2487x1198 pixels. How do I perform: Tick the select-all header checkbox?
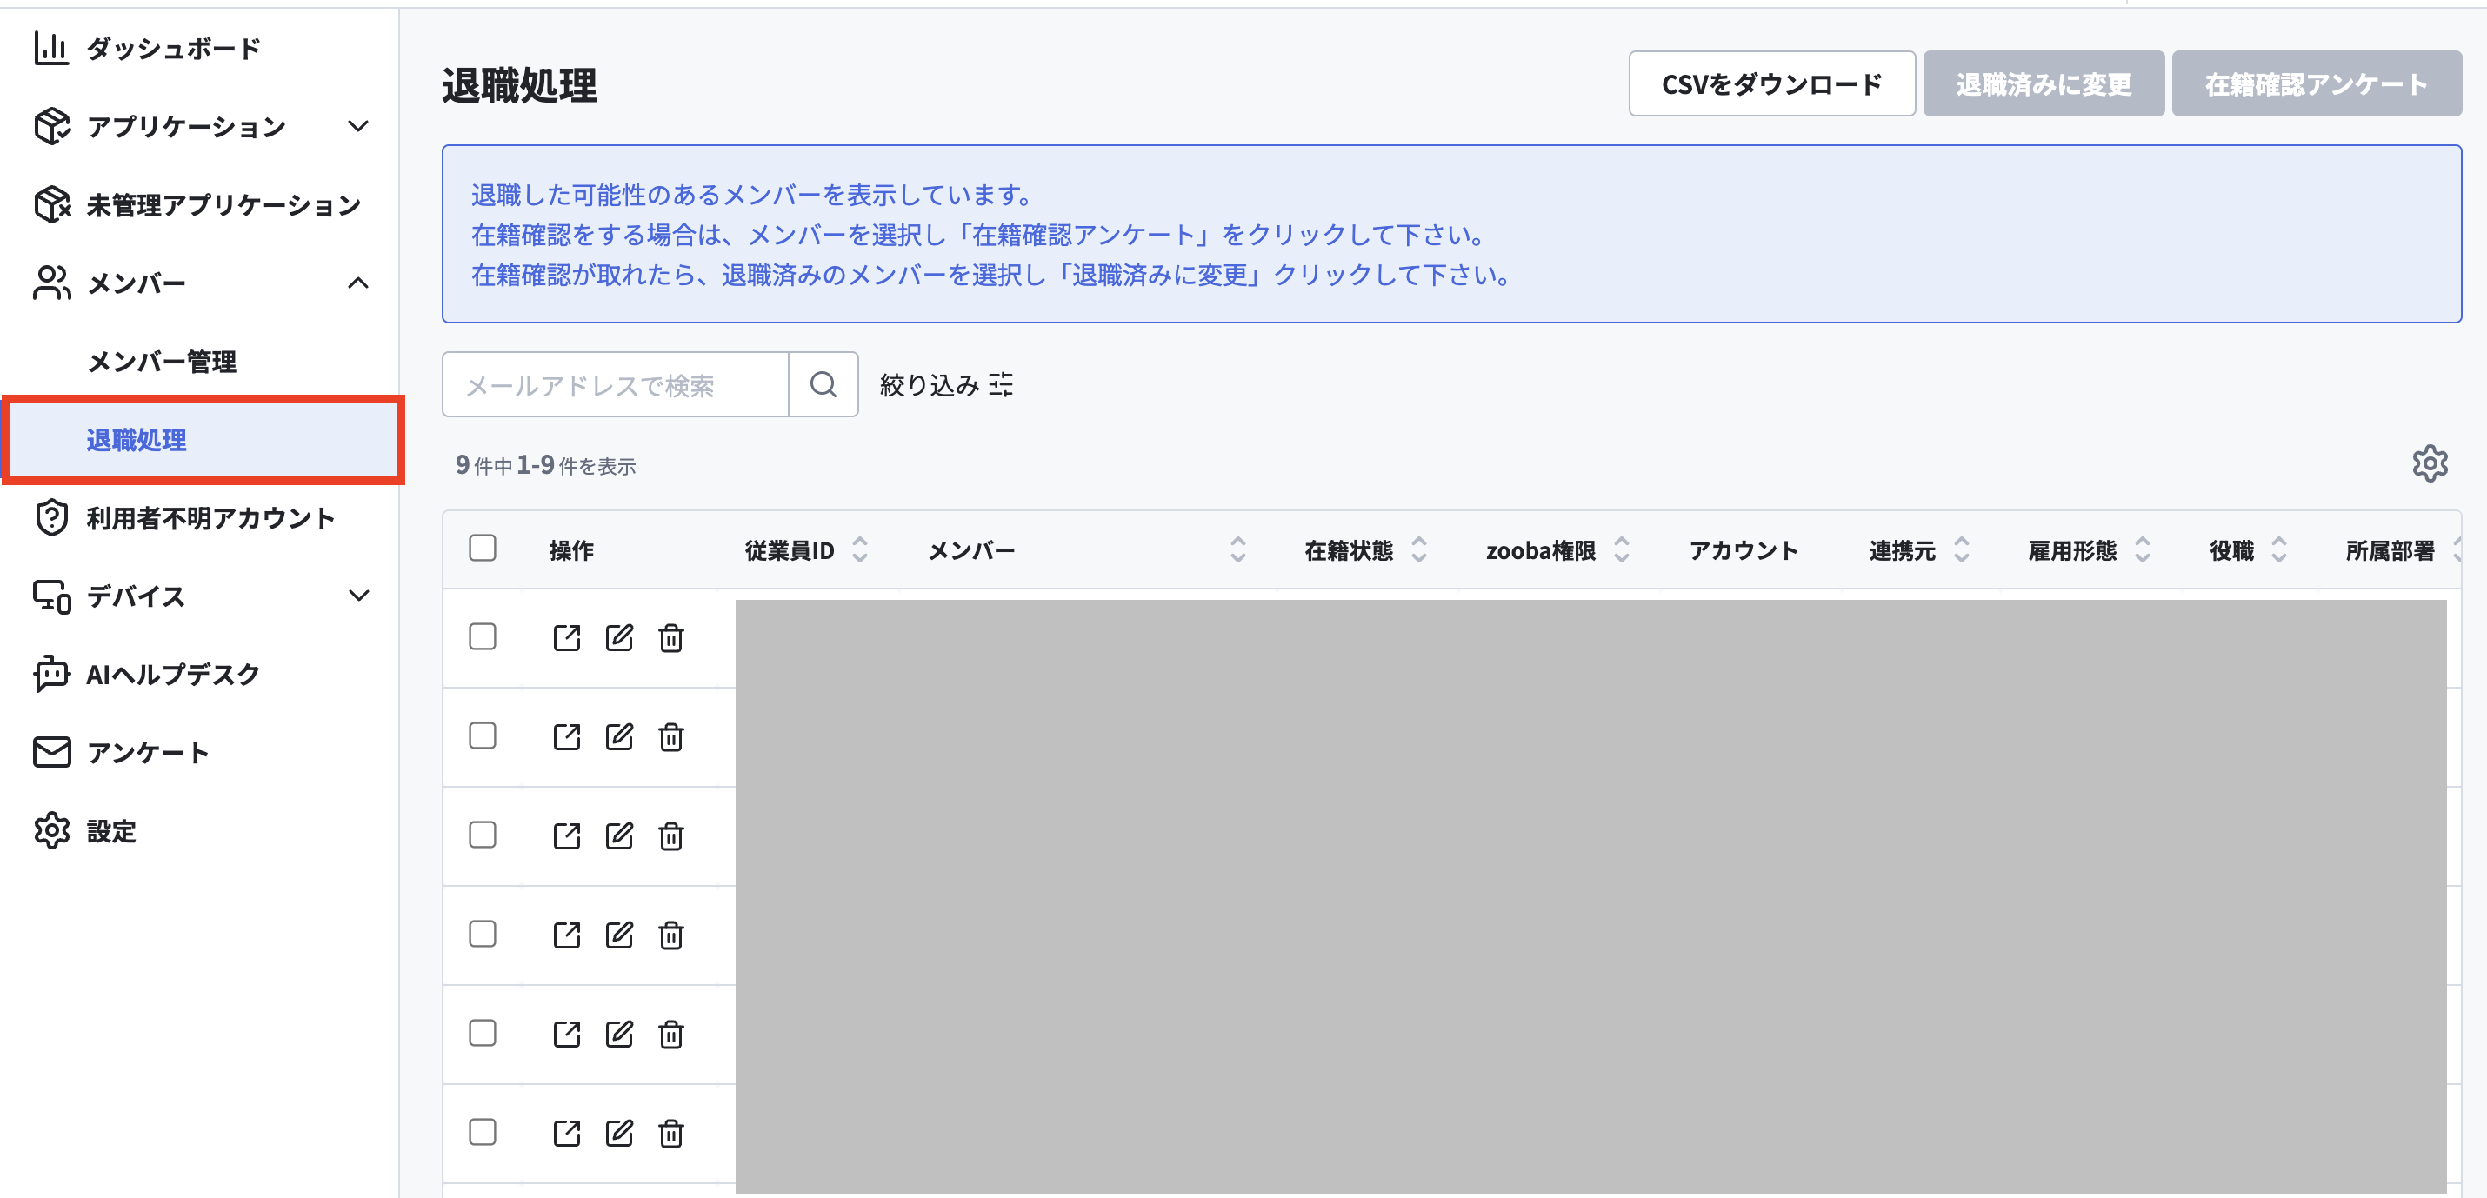[x=483, y=549]
